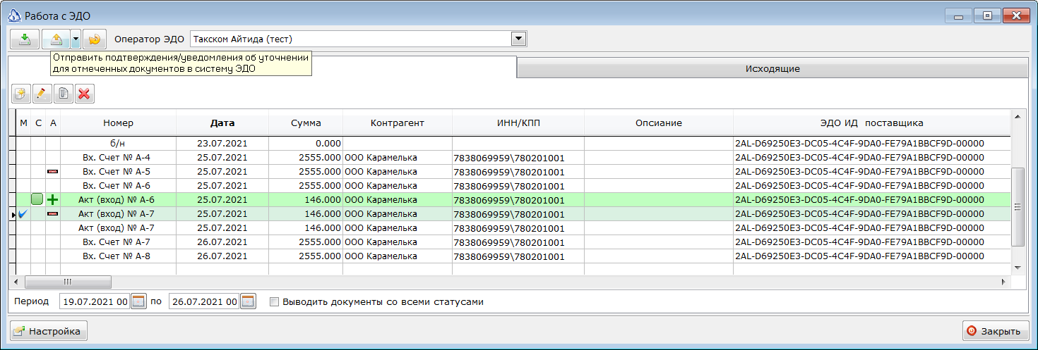Click the Настройка button
This screenshot has height=350, width=1038.
click(47, 330)
